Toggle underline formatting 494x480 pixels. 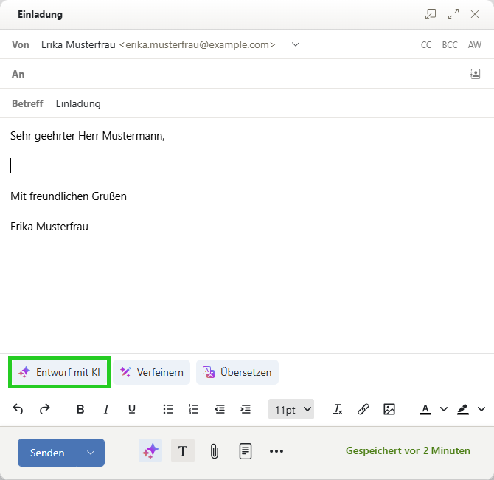[x=132, y=409]
